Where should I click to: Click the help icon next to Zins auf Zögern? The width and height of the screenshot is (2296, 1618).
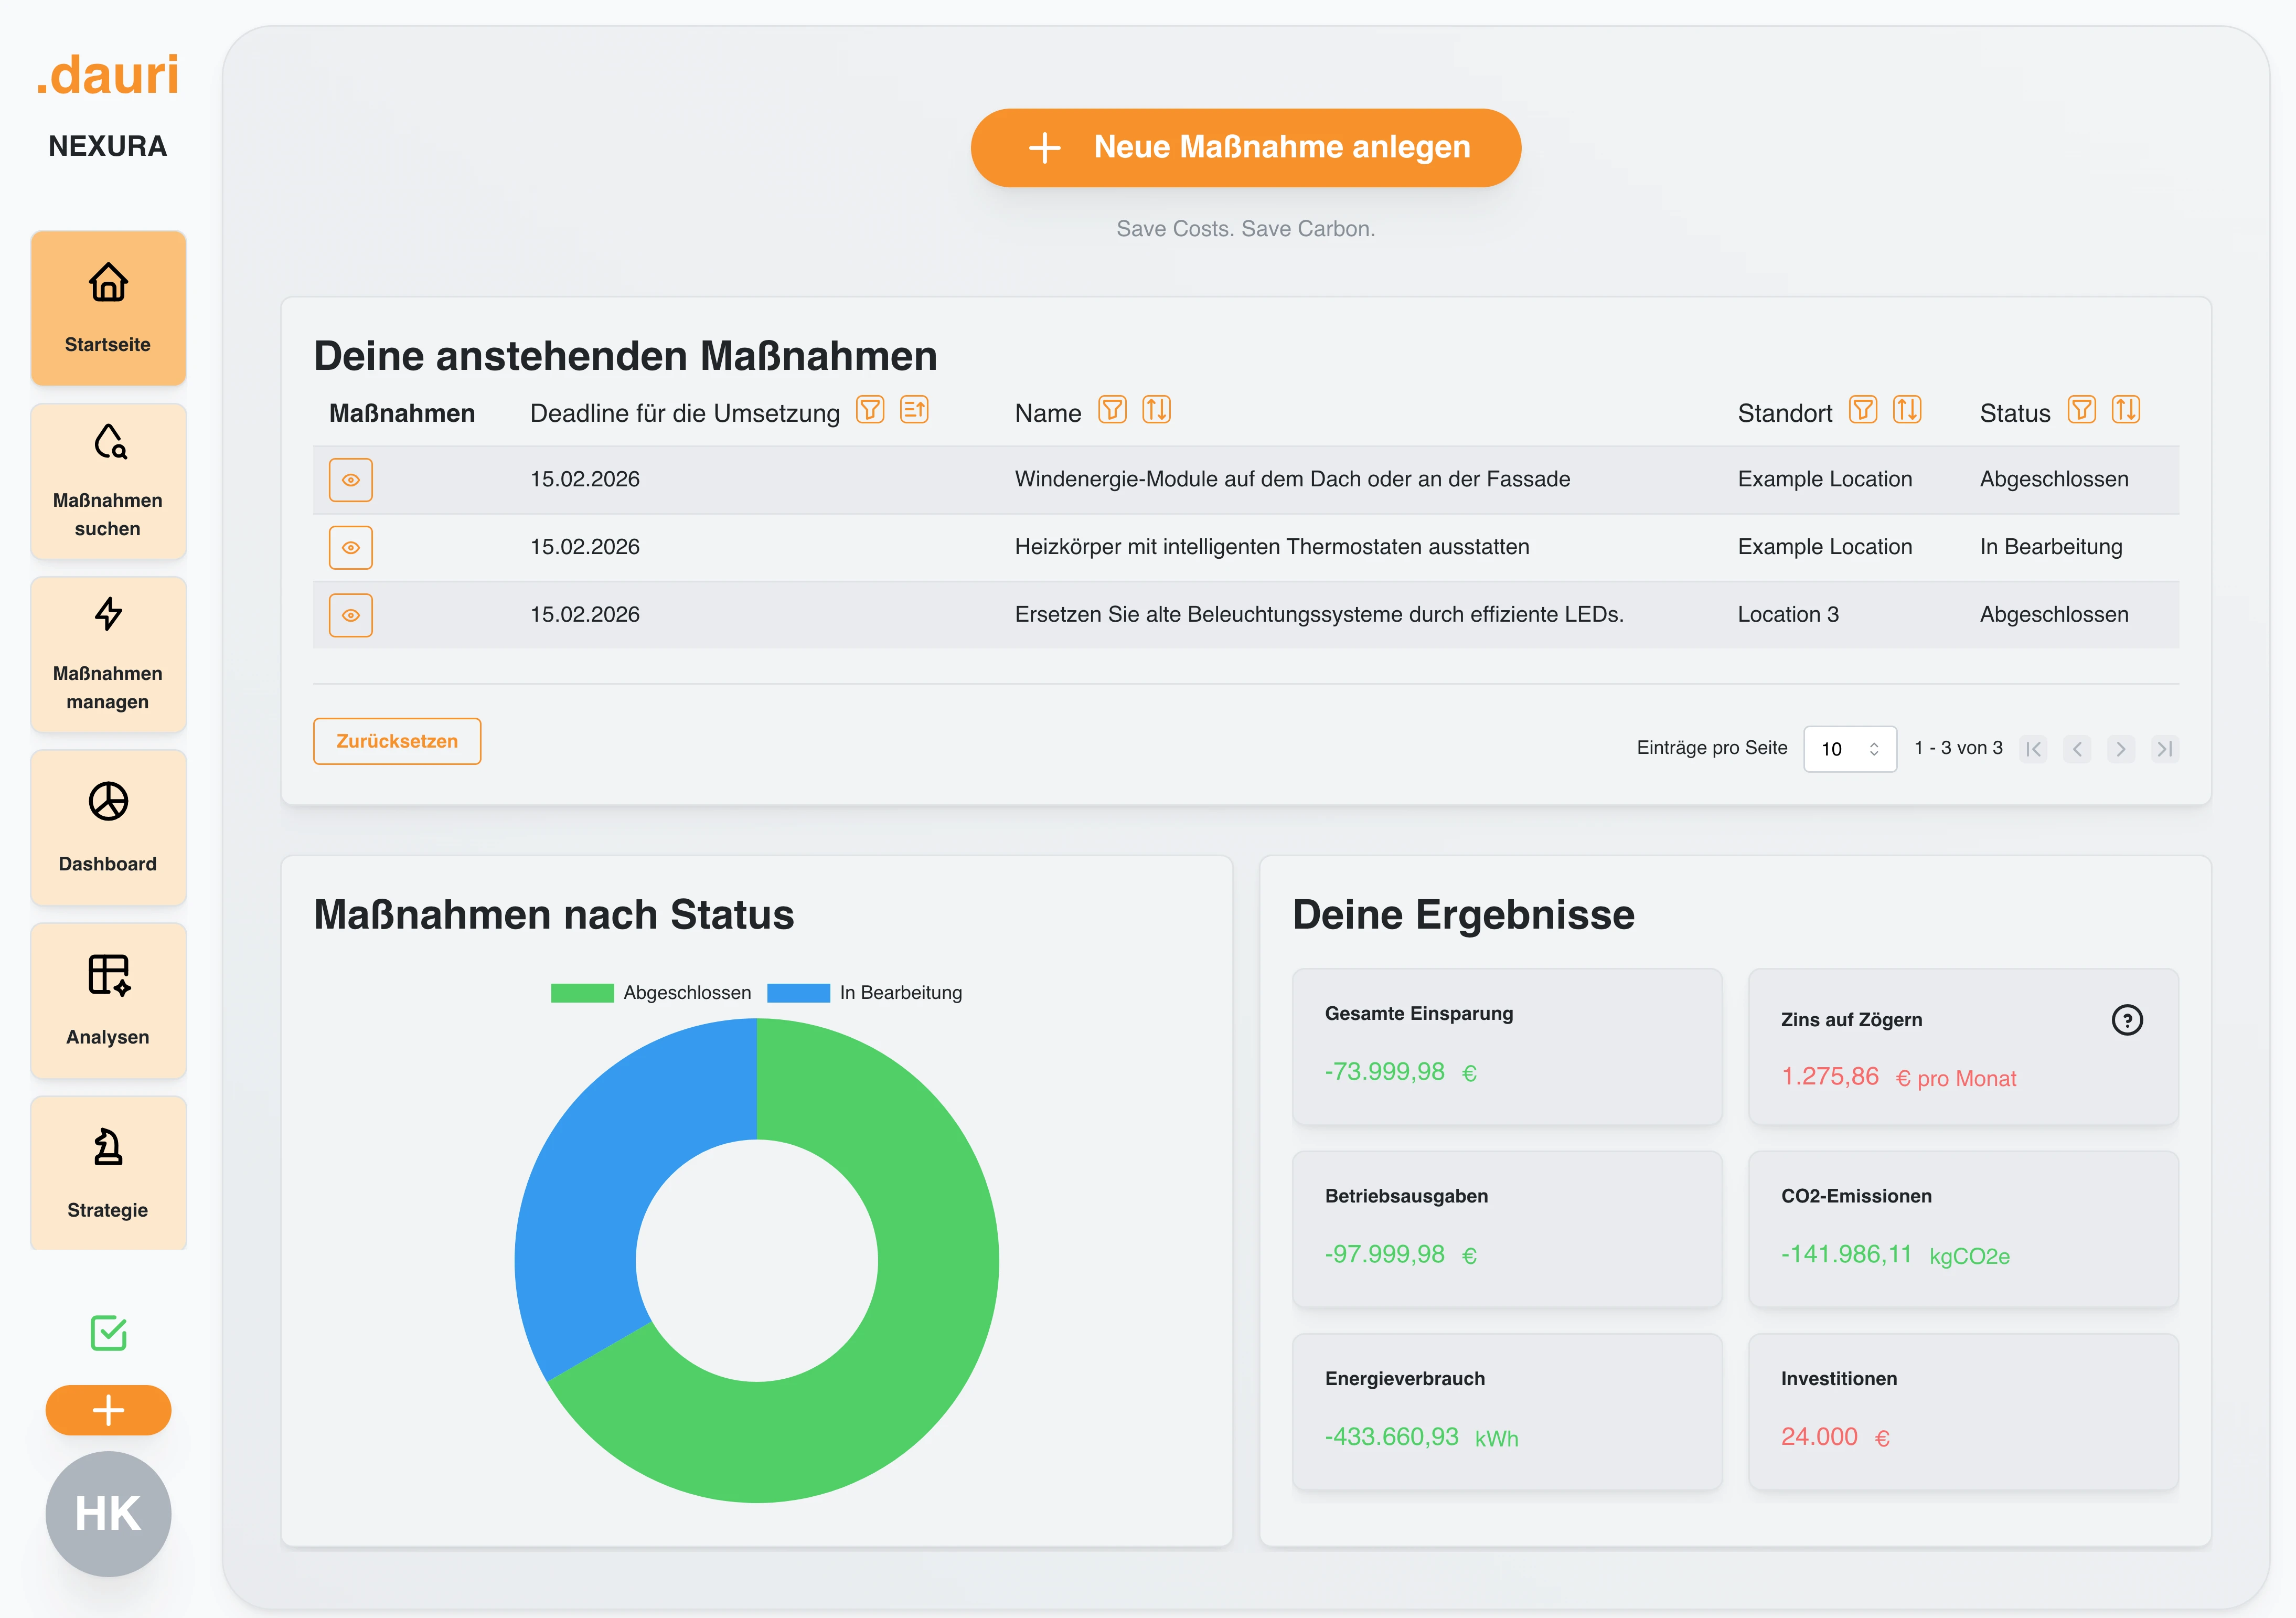[x=2128, y=1020]
